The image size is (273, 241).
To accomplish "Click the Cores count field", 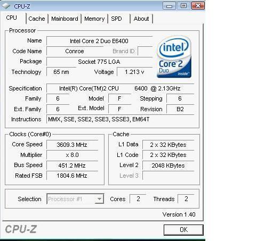I will [138, 199].
